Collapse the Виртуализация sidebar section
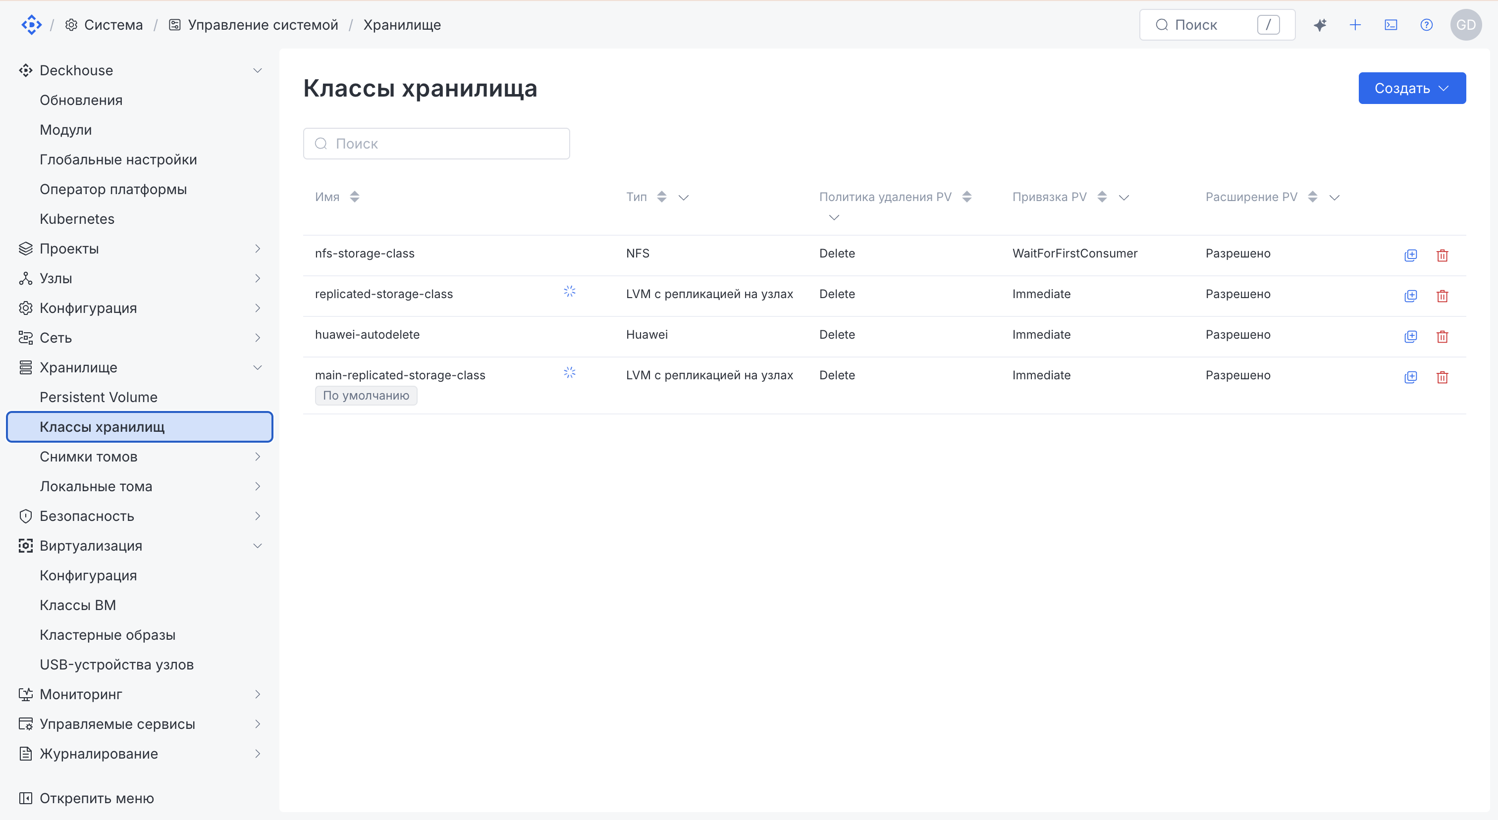 (258, 546)
